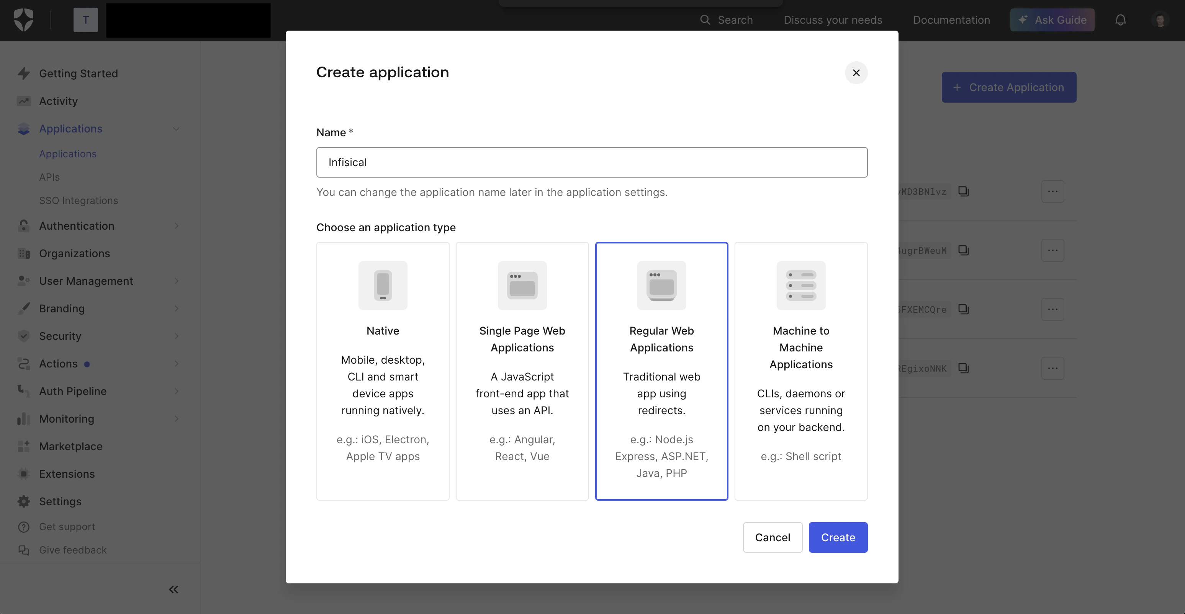
Task: Click the Auth0 shield logo
Action: [x=23, y=20]
